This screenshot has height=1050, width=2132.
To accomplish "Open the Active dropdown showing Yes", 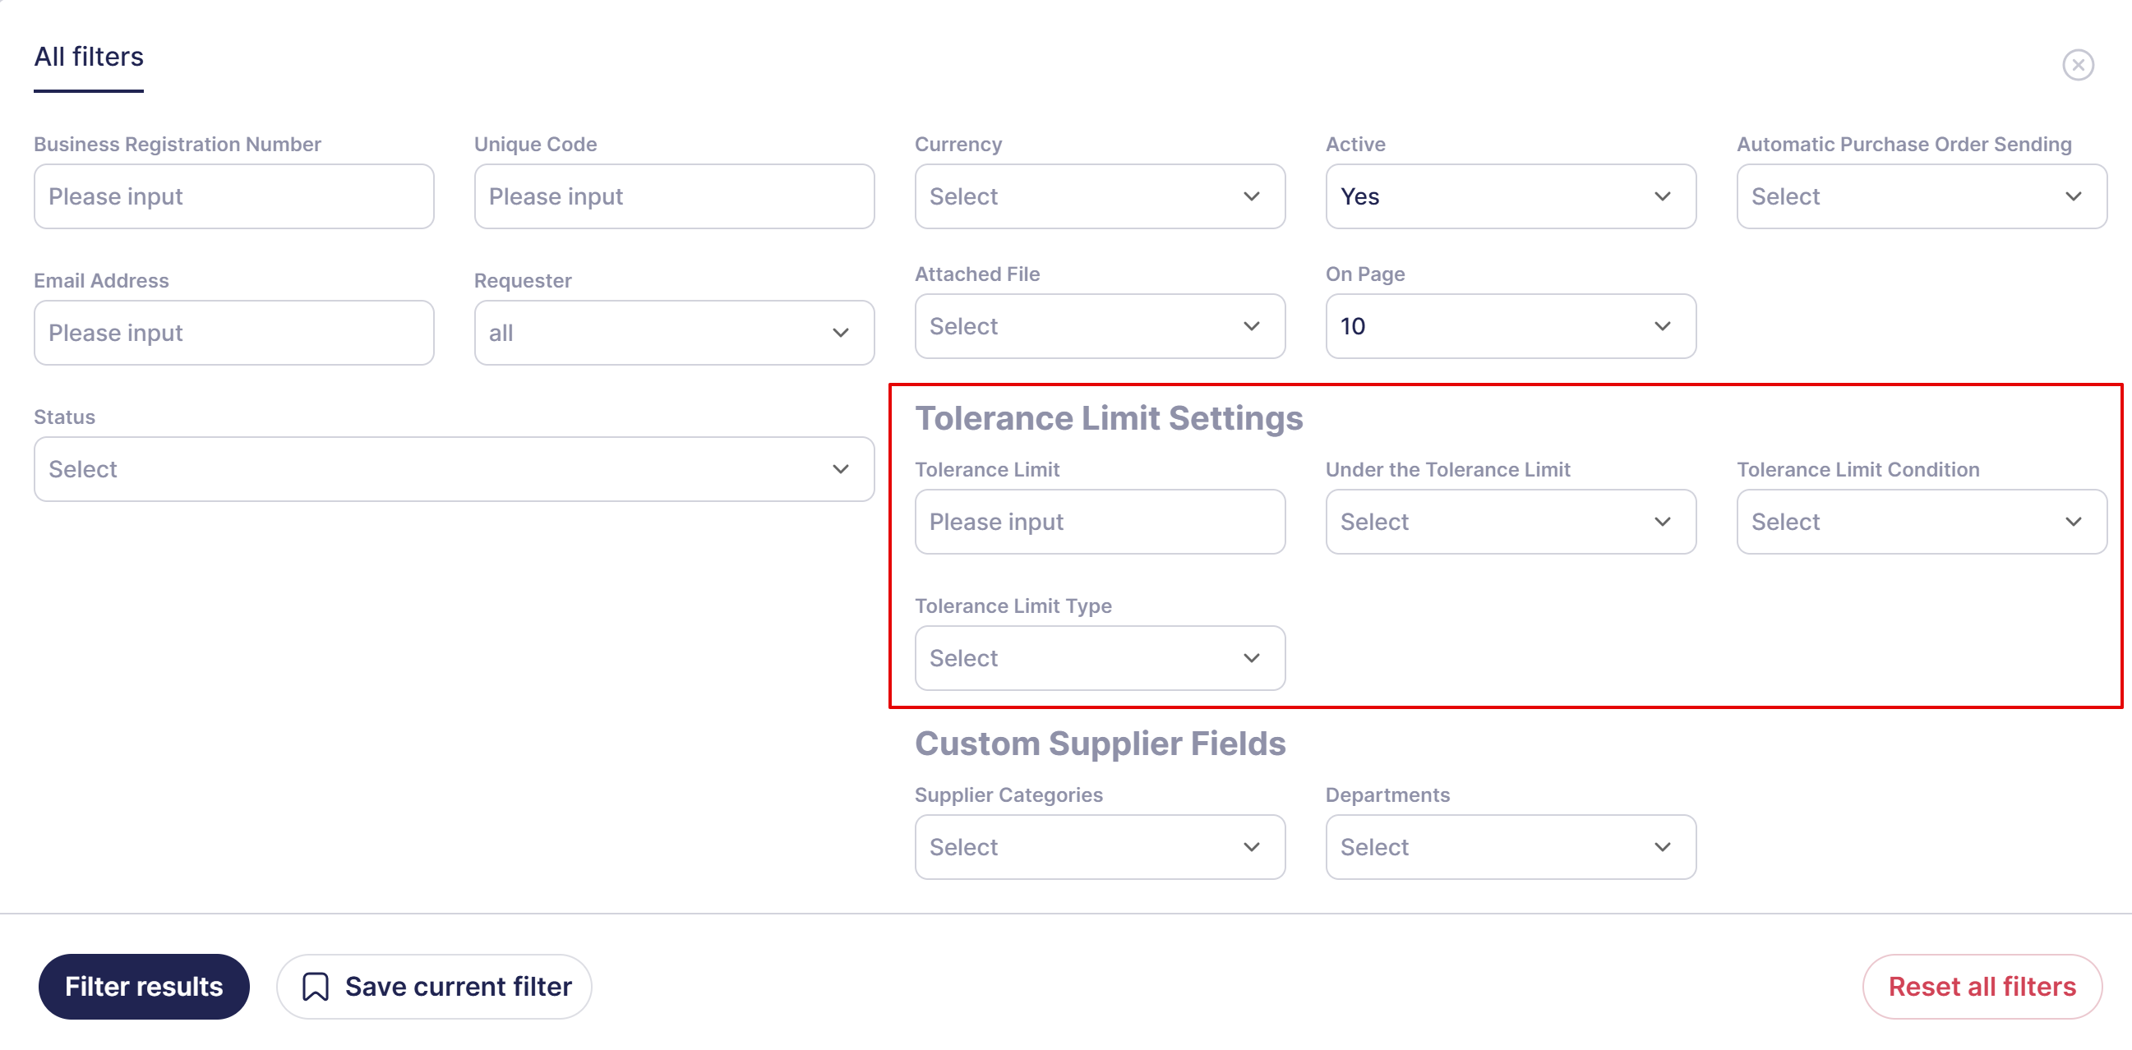I will click(x=1511, y=196).
